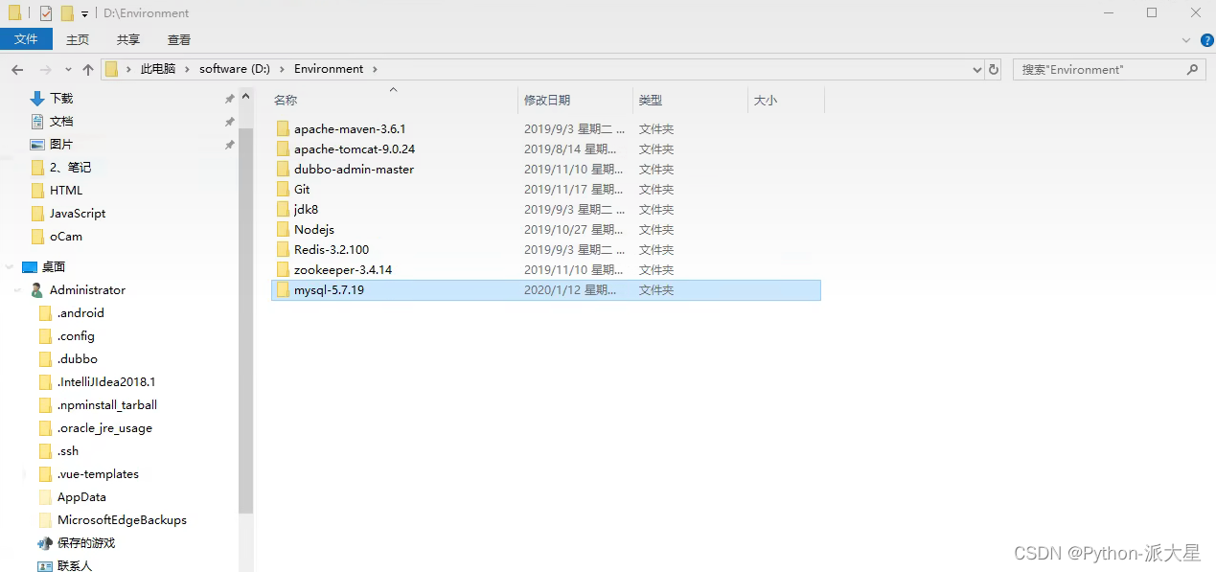Select the apache-maven-3.6.1 folder icon

click(x=283, y=128)
